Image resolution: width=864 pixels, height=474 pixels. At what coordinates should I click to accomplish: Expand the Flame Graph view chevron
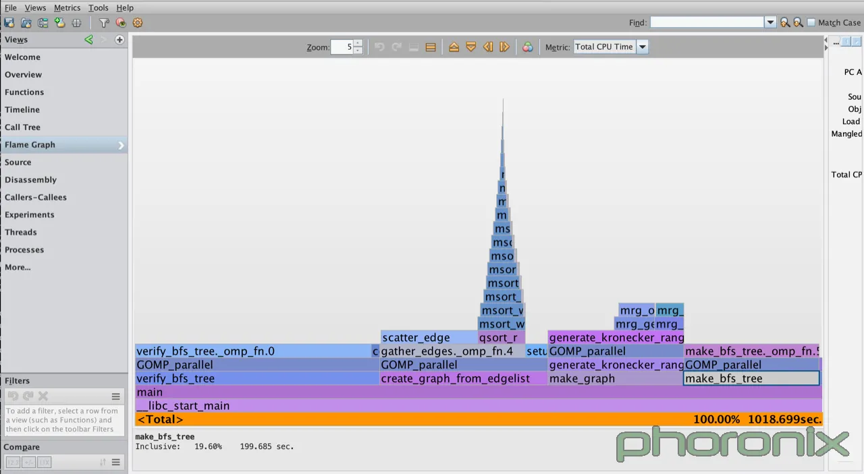(x=122, y=145)
